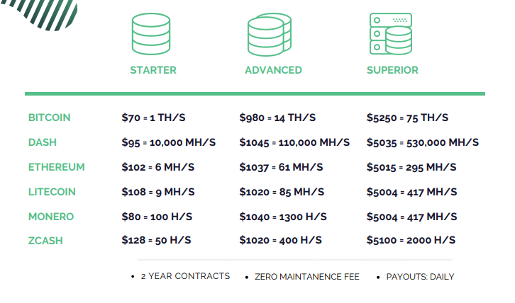
Task: Click the Starter plan database icon
Action: tap(153, 33)
